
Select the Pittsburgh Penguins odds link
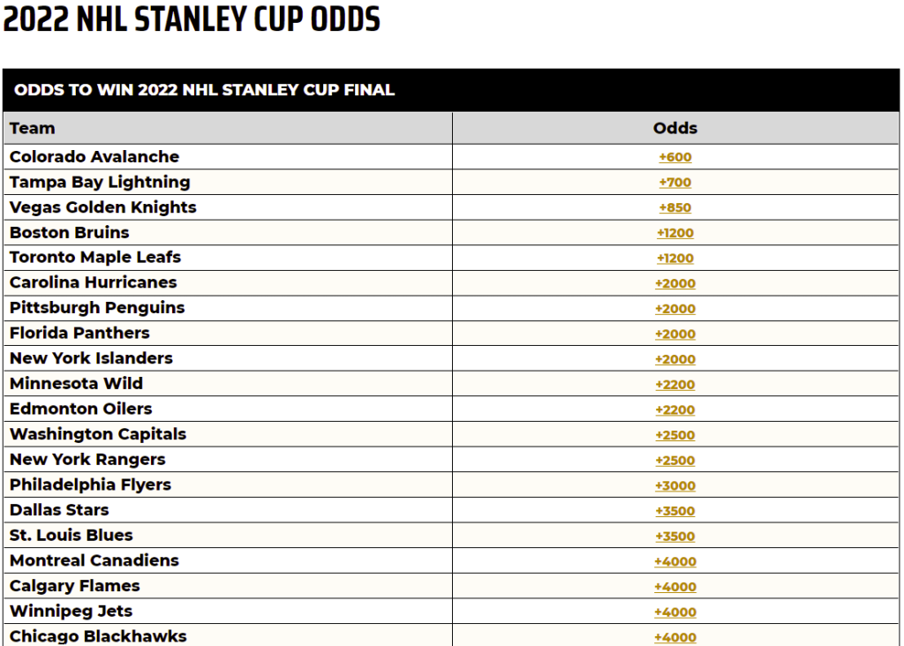675,309
